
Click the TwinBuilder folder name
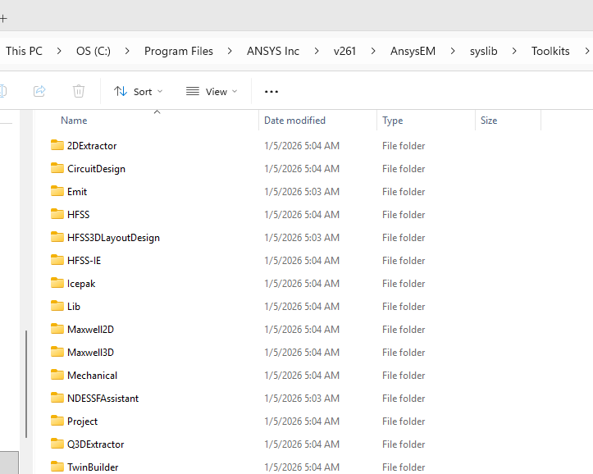93,467
